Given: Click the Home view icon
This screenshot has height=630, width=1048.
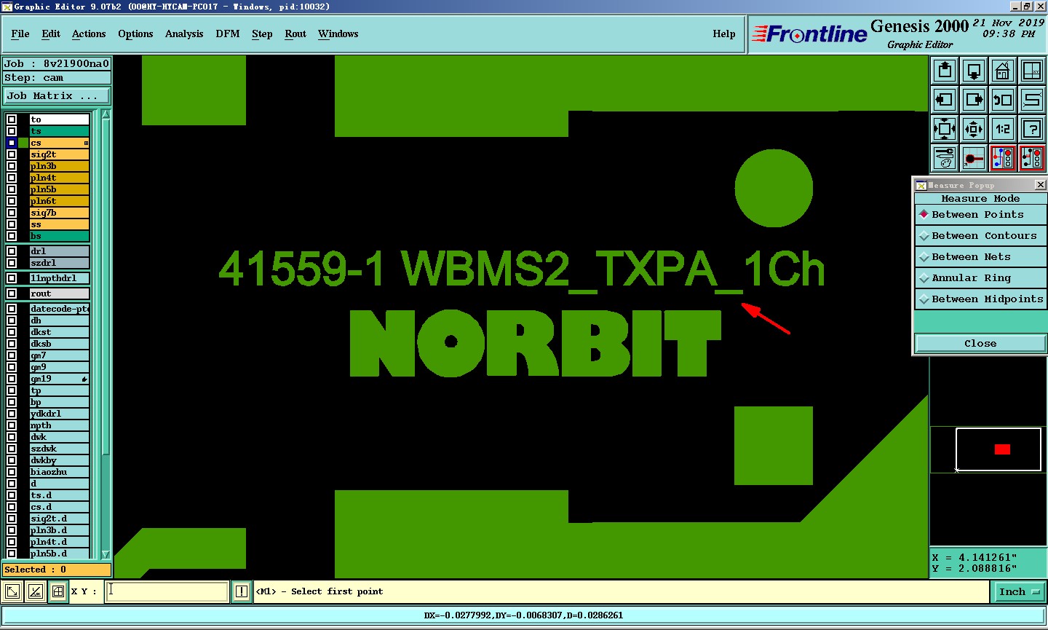Looking at the screenshot, I should point(1003,71).
